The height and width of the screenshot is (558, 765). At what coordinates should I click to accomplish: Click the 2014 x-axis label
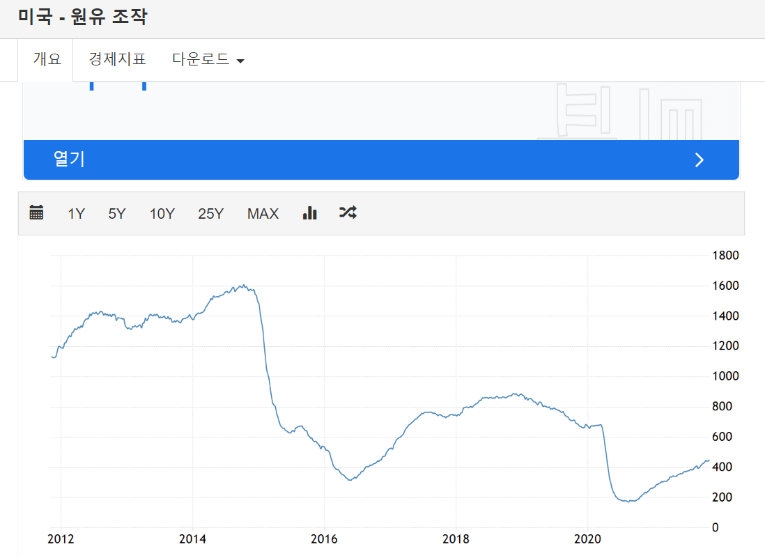tap(192, 539)
